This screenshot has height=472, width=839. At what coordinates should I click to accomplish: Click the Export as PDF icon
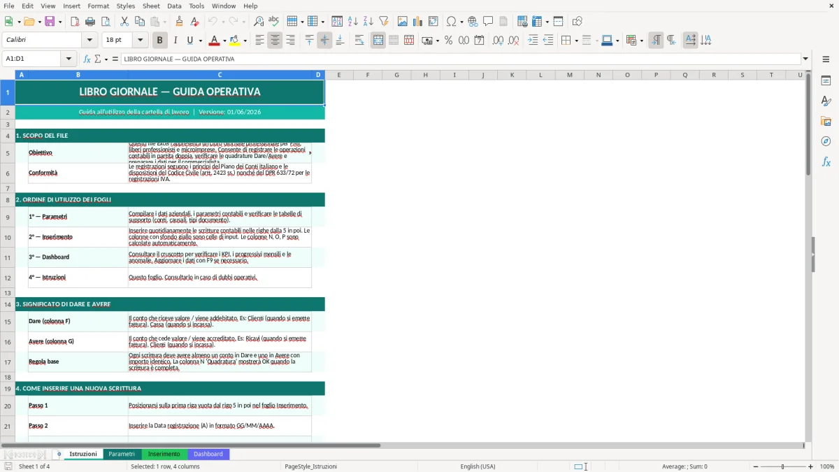click(75, 22)
